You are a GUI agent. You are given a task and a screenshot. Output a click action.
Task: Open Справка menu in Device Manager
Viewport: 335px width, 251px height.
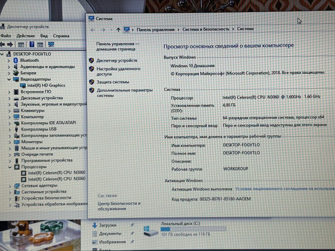pos(61,35)
